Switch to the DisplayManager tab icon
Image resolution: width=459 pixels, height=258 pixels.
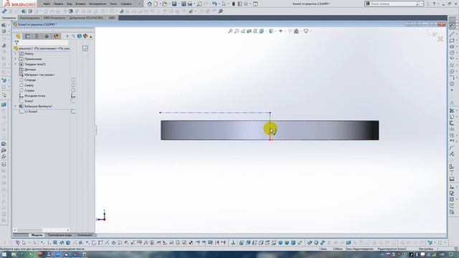tap(56, 37)
